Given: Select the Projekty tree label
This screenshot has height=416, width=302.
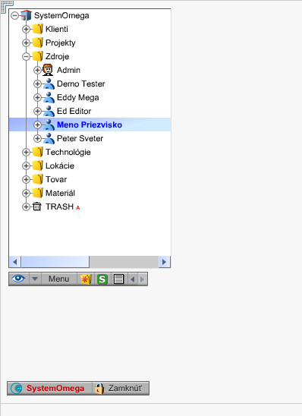Looking at the screenshot, I should coord(61,43).
